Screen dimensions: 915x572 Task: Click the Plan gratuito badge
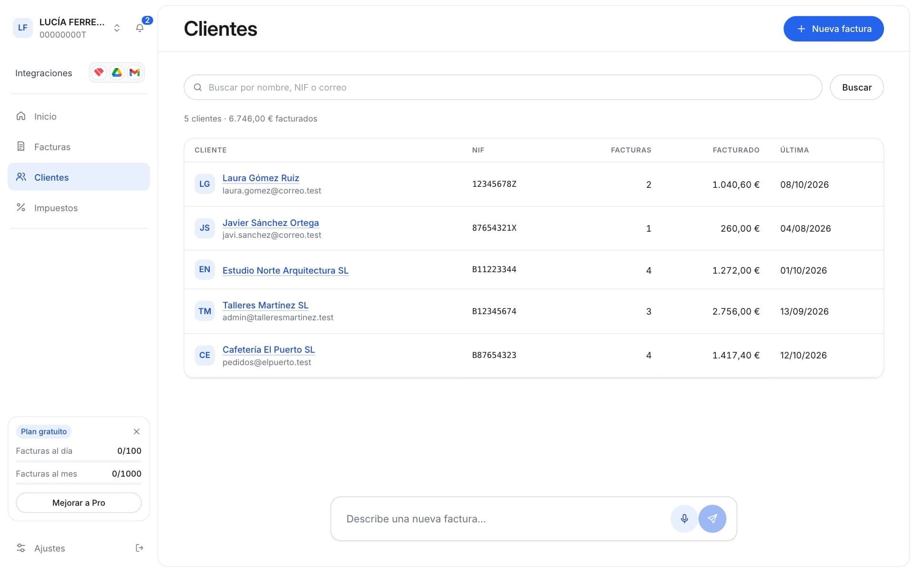coord(44,431)
